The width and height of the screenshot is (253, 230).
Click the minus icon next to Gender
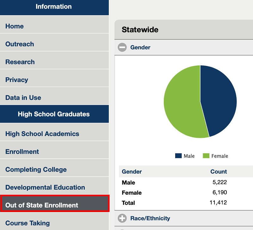tap(122, 47)
